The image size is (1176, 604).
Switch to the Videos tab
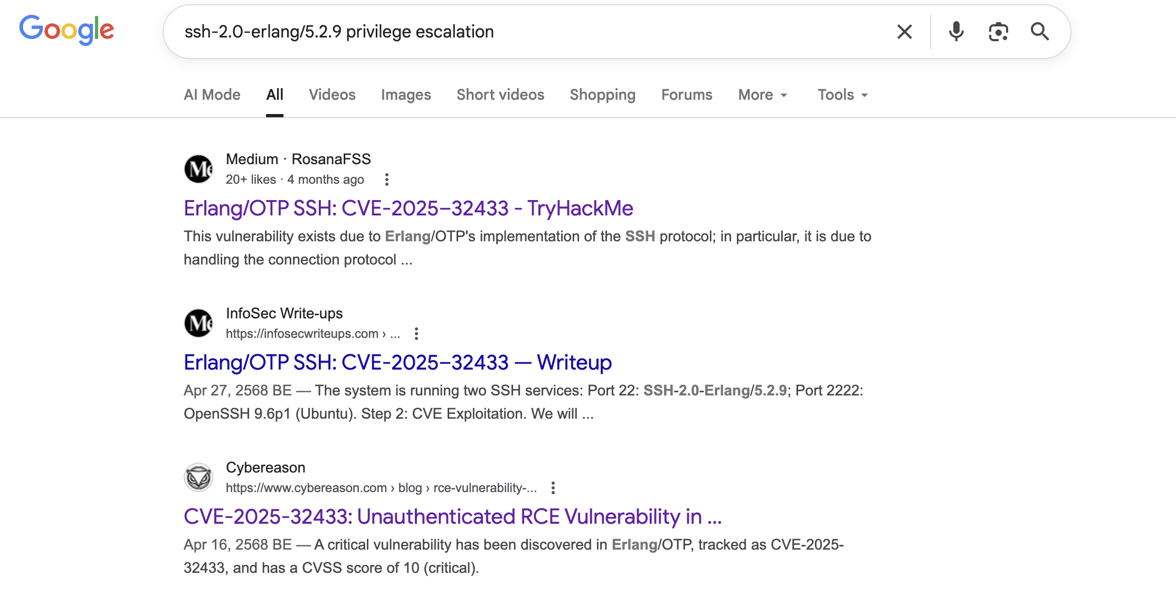tap(332, 95)
